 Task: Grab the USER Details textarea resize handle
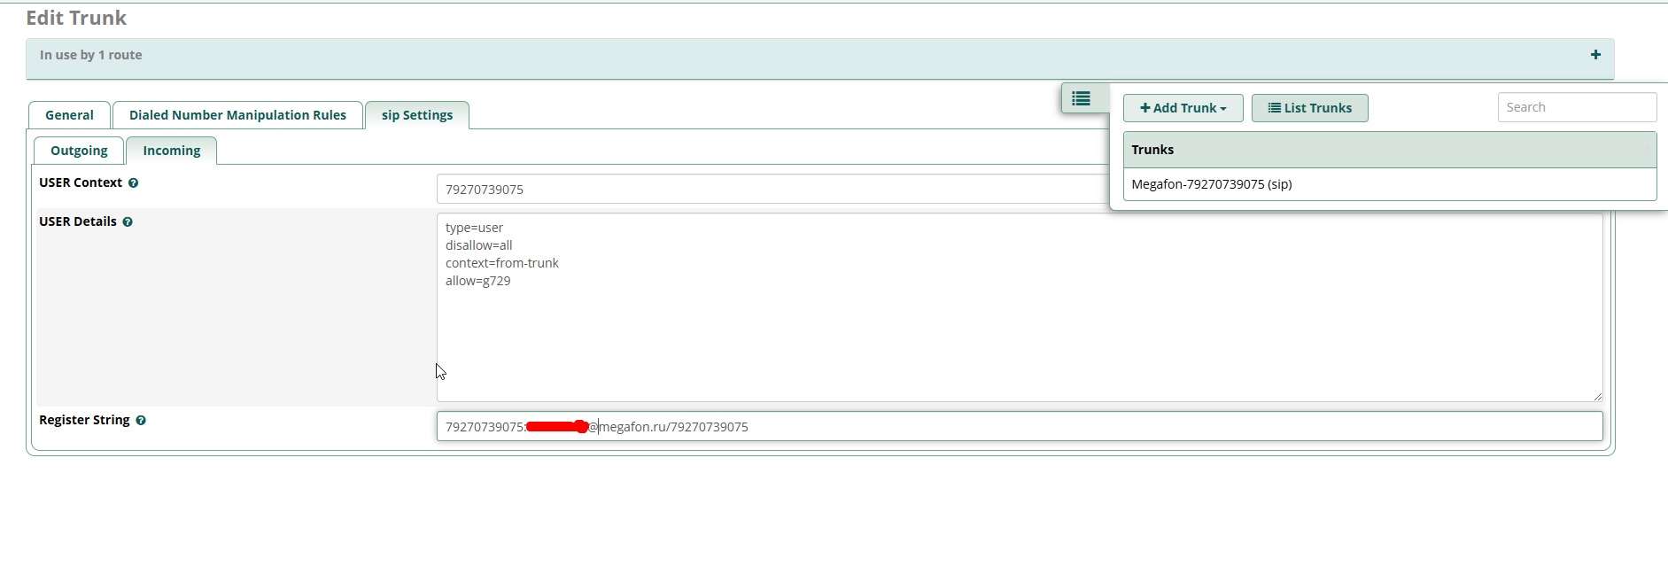point(1597,396)
